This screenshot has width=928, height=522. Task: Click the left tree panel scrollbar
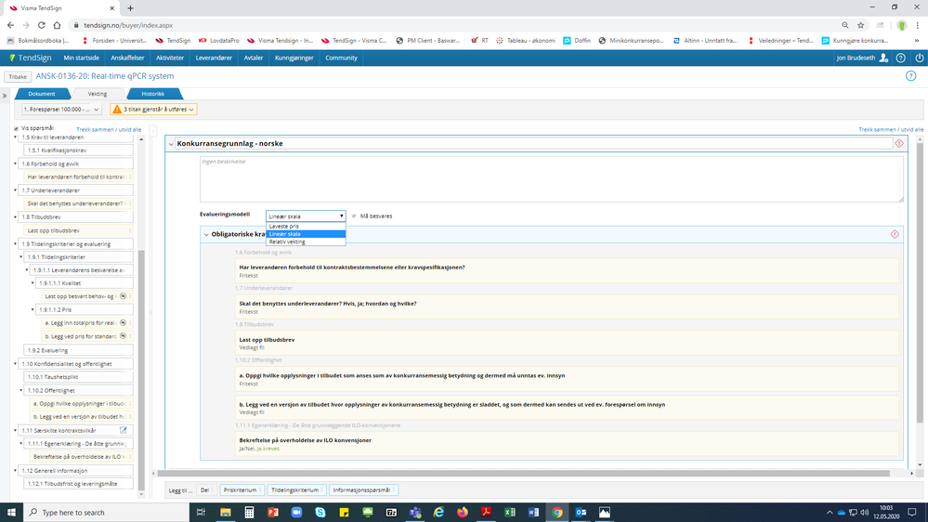(x=141, y=370)
